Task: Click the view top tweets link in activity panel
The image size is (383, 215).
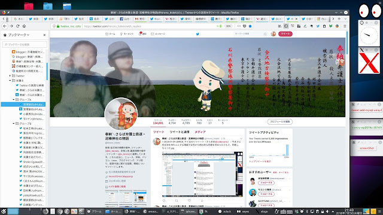Action: click(260, 161)
